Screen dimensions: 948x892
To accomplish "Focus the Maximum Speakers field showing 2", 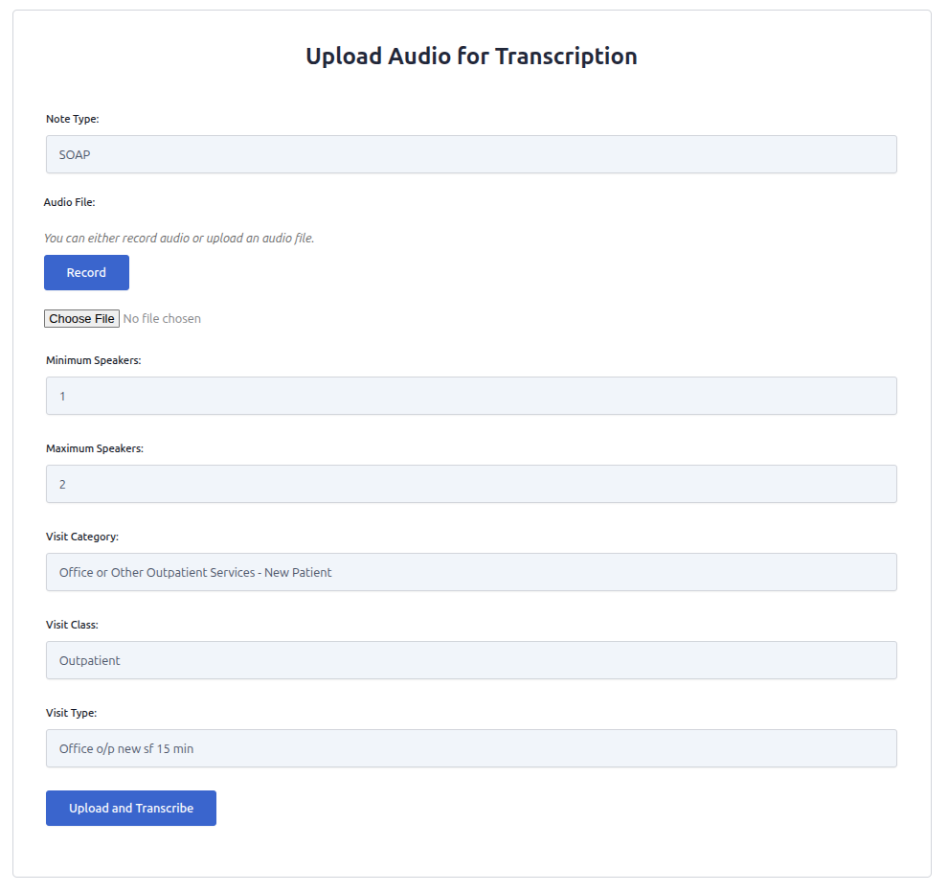I will click(x=471, y=484).
